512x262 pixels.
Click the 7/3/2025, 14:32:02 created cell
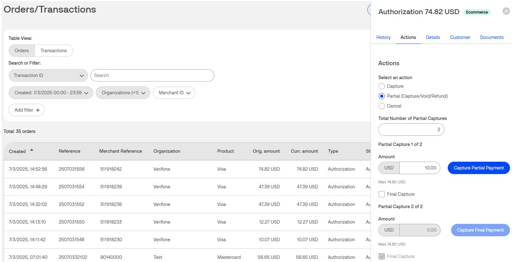pos(28,204)
